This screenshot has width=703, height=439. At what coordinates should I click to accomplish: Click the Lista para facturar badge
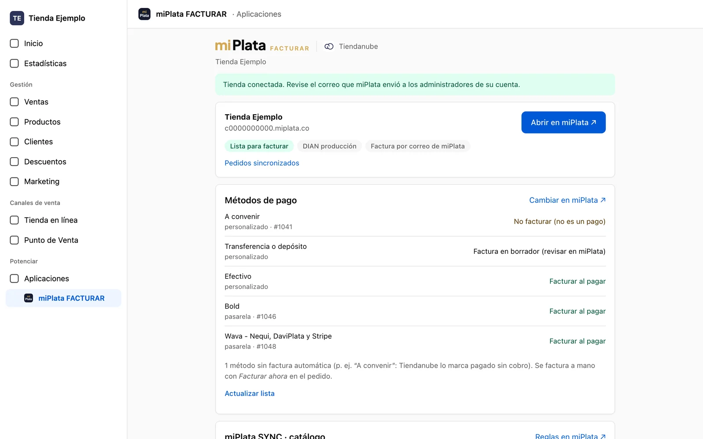(x=259, y=146)
